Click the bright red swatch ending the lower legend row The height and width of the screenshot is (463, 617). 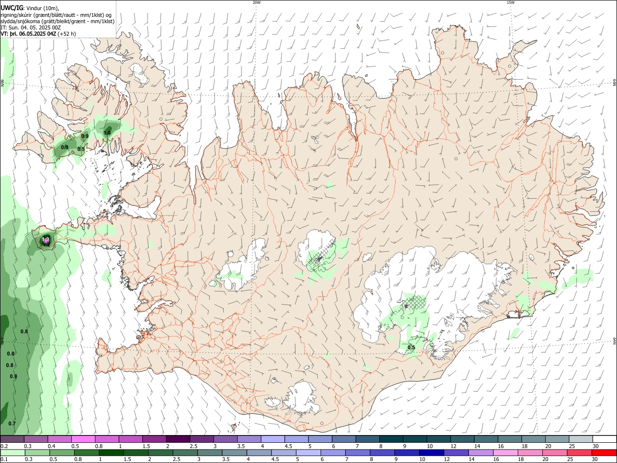point(604,452)
